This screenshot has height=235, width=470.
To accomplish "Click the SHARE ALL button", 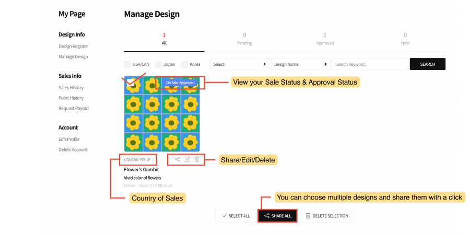I will 277,216.
